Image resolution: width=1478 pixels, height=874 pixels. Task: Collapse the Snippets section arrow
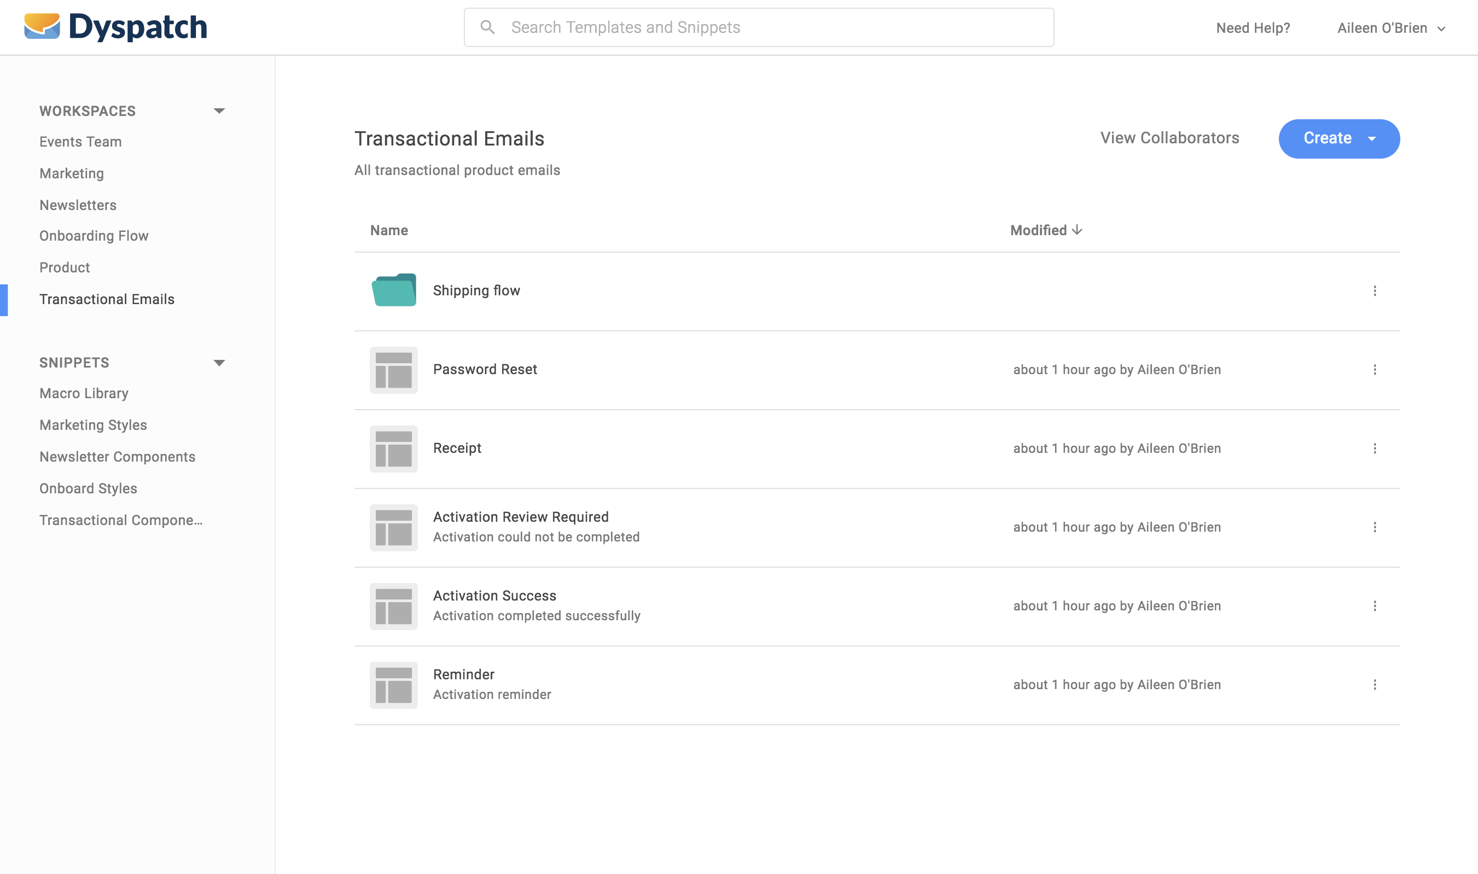coord(219,363)
